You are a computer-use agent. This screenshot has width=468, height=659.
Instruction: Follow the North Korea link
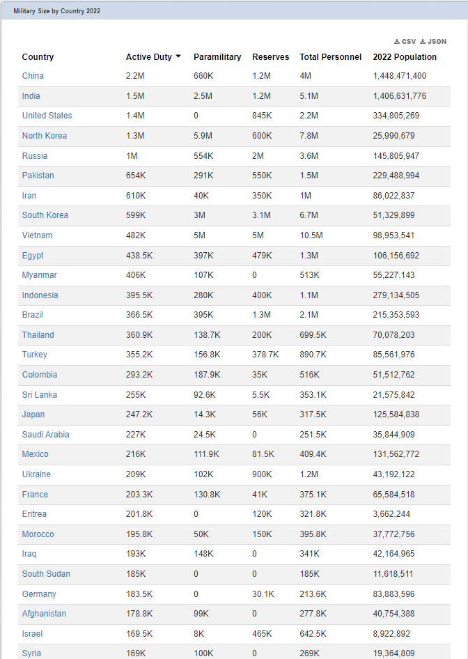pyautogui.click(x=45, y=135)
